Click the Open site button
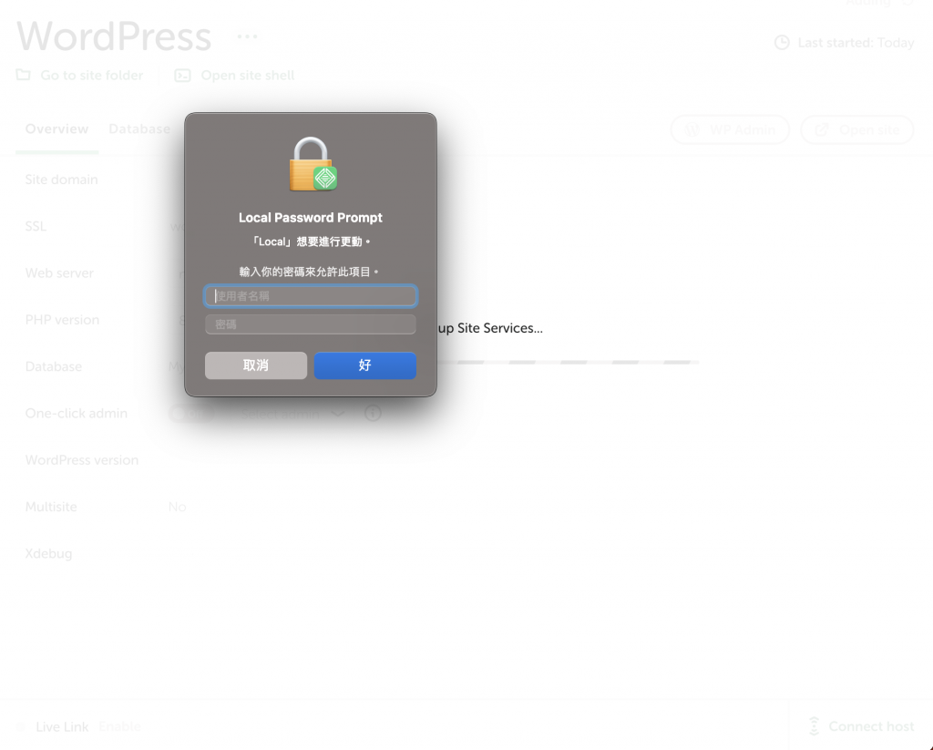Screen dimensions: 933x750 point(856,129)
